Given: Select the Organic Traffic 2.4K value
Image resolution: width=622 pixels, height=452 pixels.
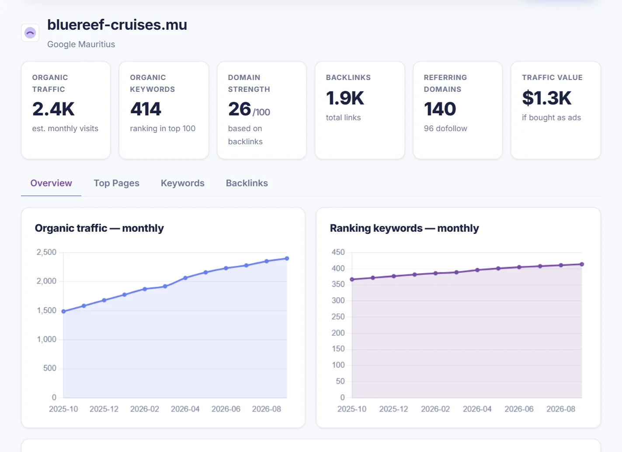Looking at the screenshot, I should 53,109.
